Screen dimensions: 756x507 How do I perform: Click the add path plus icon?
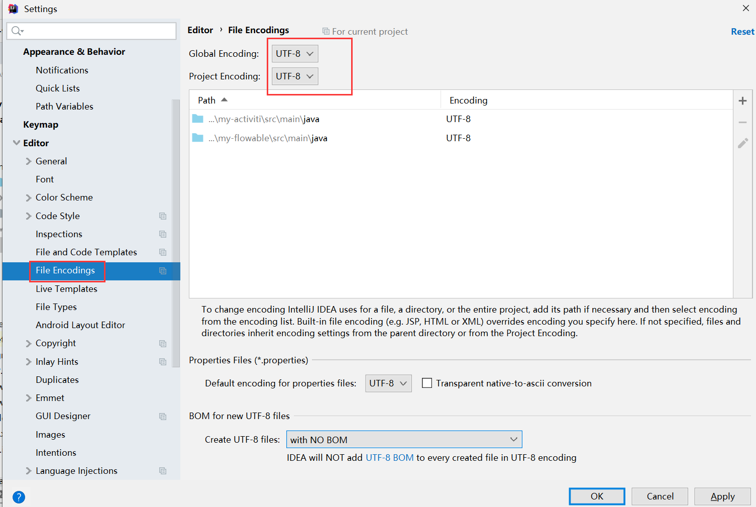click(x=742, y=100)
